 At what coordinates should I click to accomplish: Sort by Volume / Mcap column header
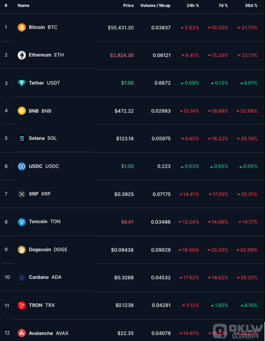155,5
